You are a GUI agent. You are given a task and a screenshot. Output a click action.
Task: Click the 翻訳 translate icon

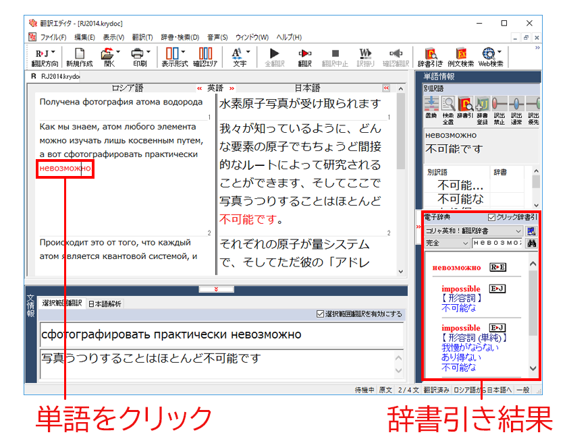(304, 53)
